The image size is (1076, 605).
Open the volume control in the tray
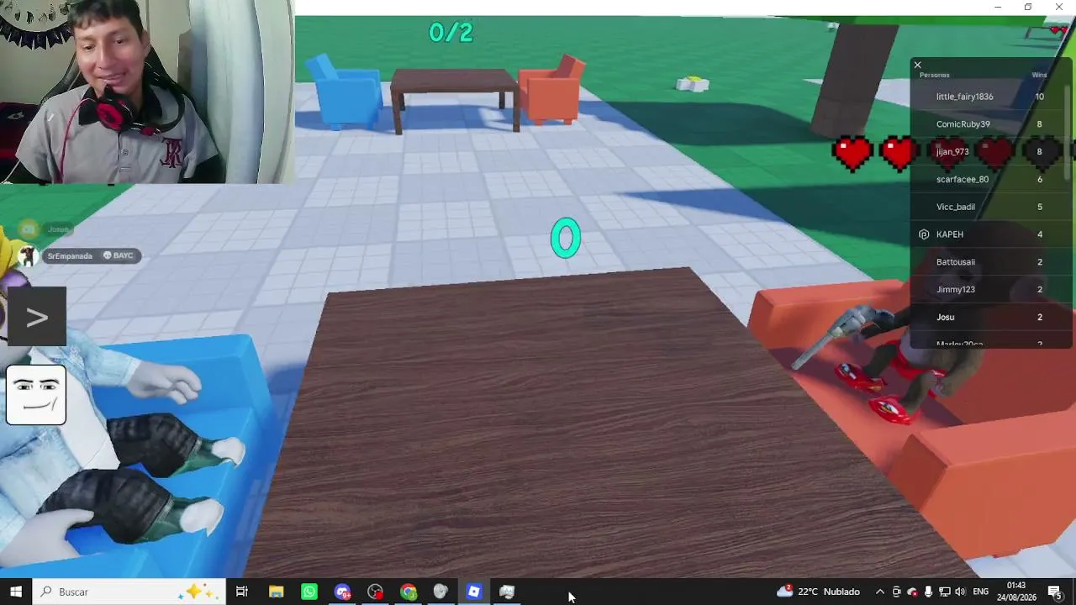tap(960, 592)
